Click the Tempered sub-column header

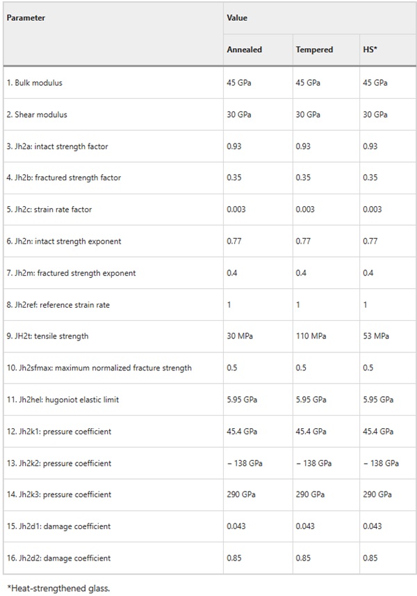[314, 50]
